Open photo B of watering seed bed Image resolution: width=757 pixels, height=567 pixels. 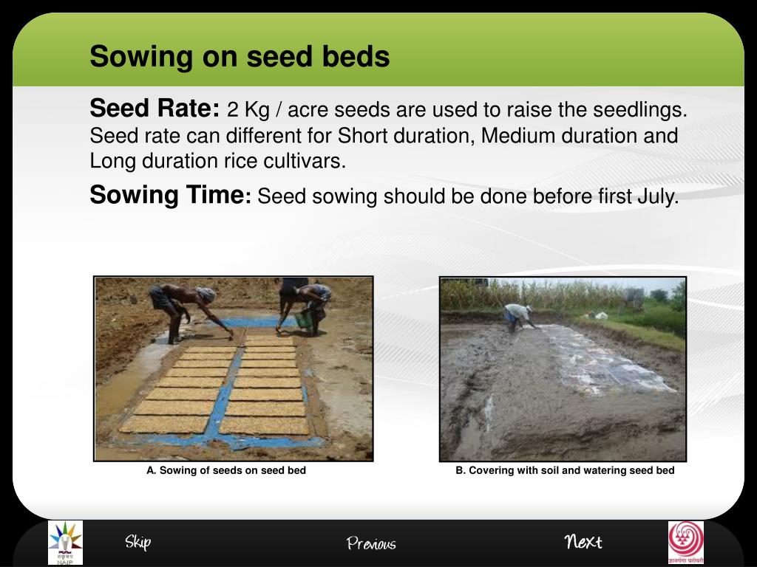click(563, 369)
